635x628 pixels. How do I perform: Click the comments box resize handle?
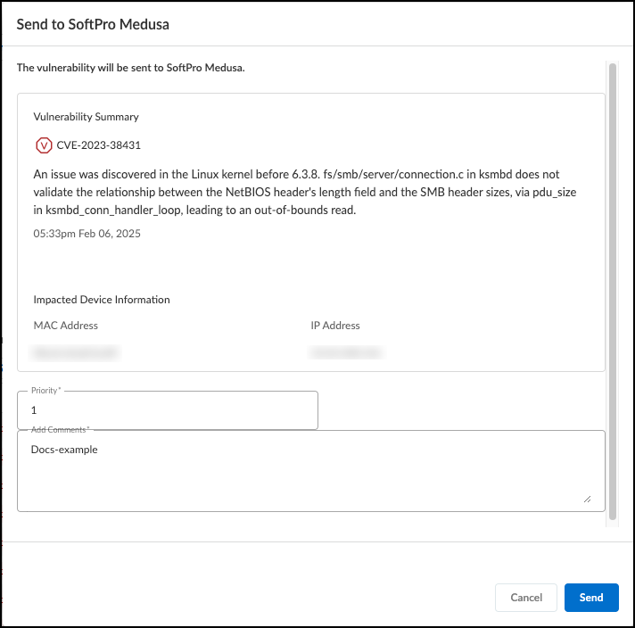click(x=587, y=500)
